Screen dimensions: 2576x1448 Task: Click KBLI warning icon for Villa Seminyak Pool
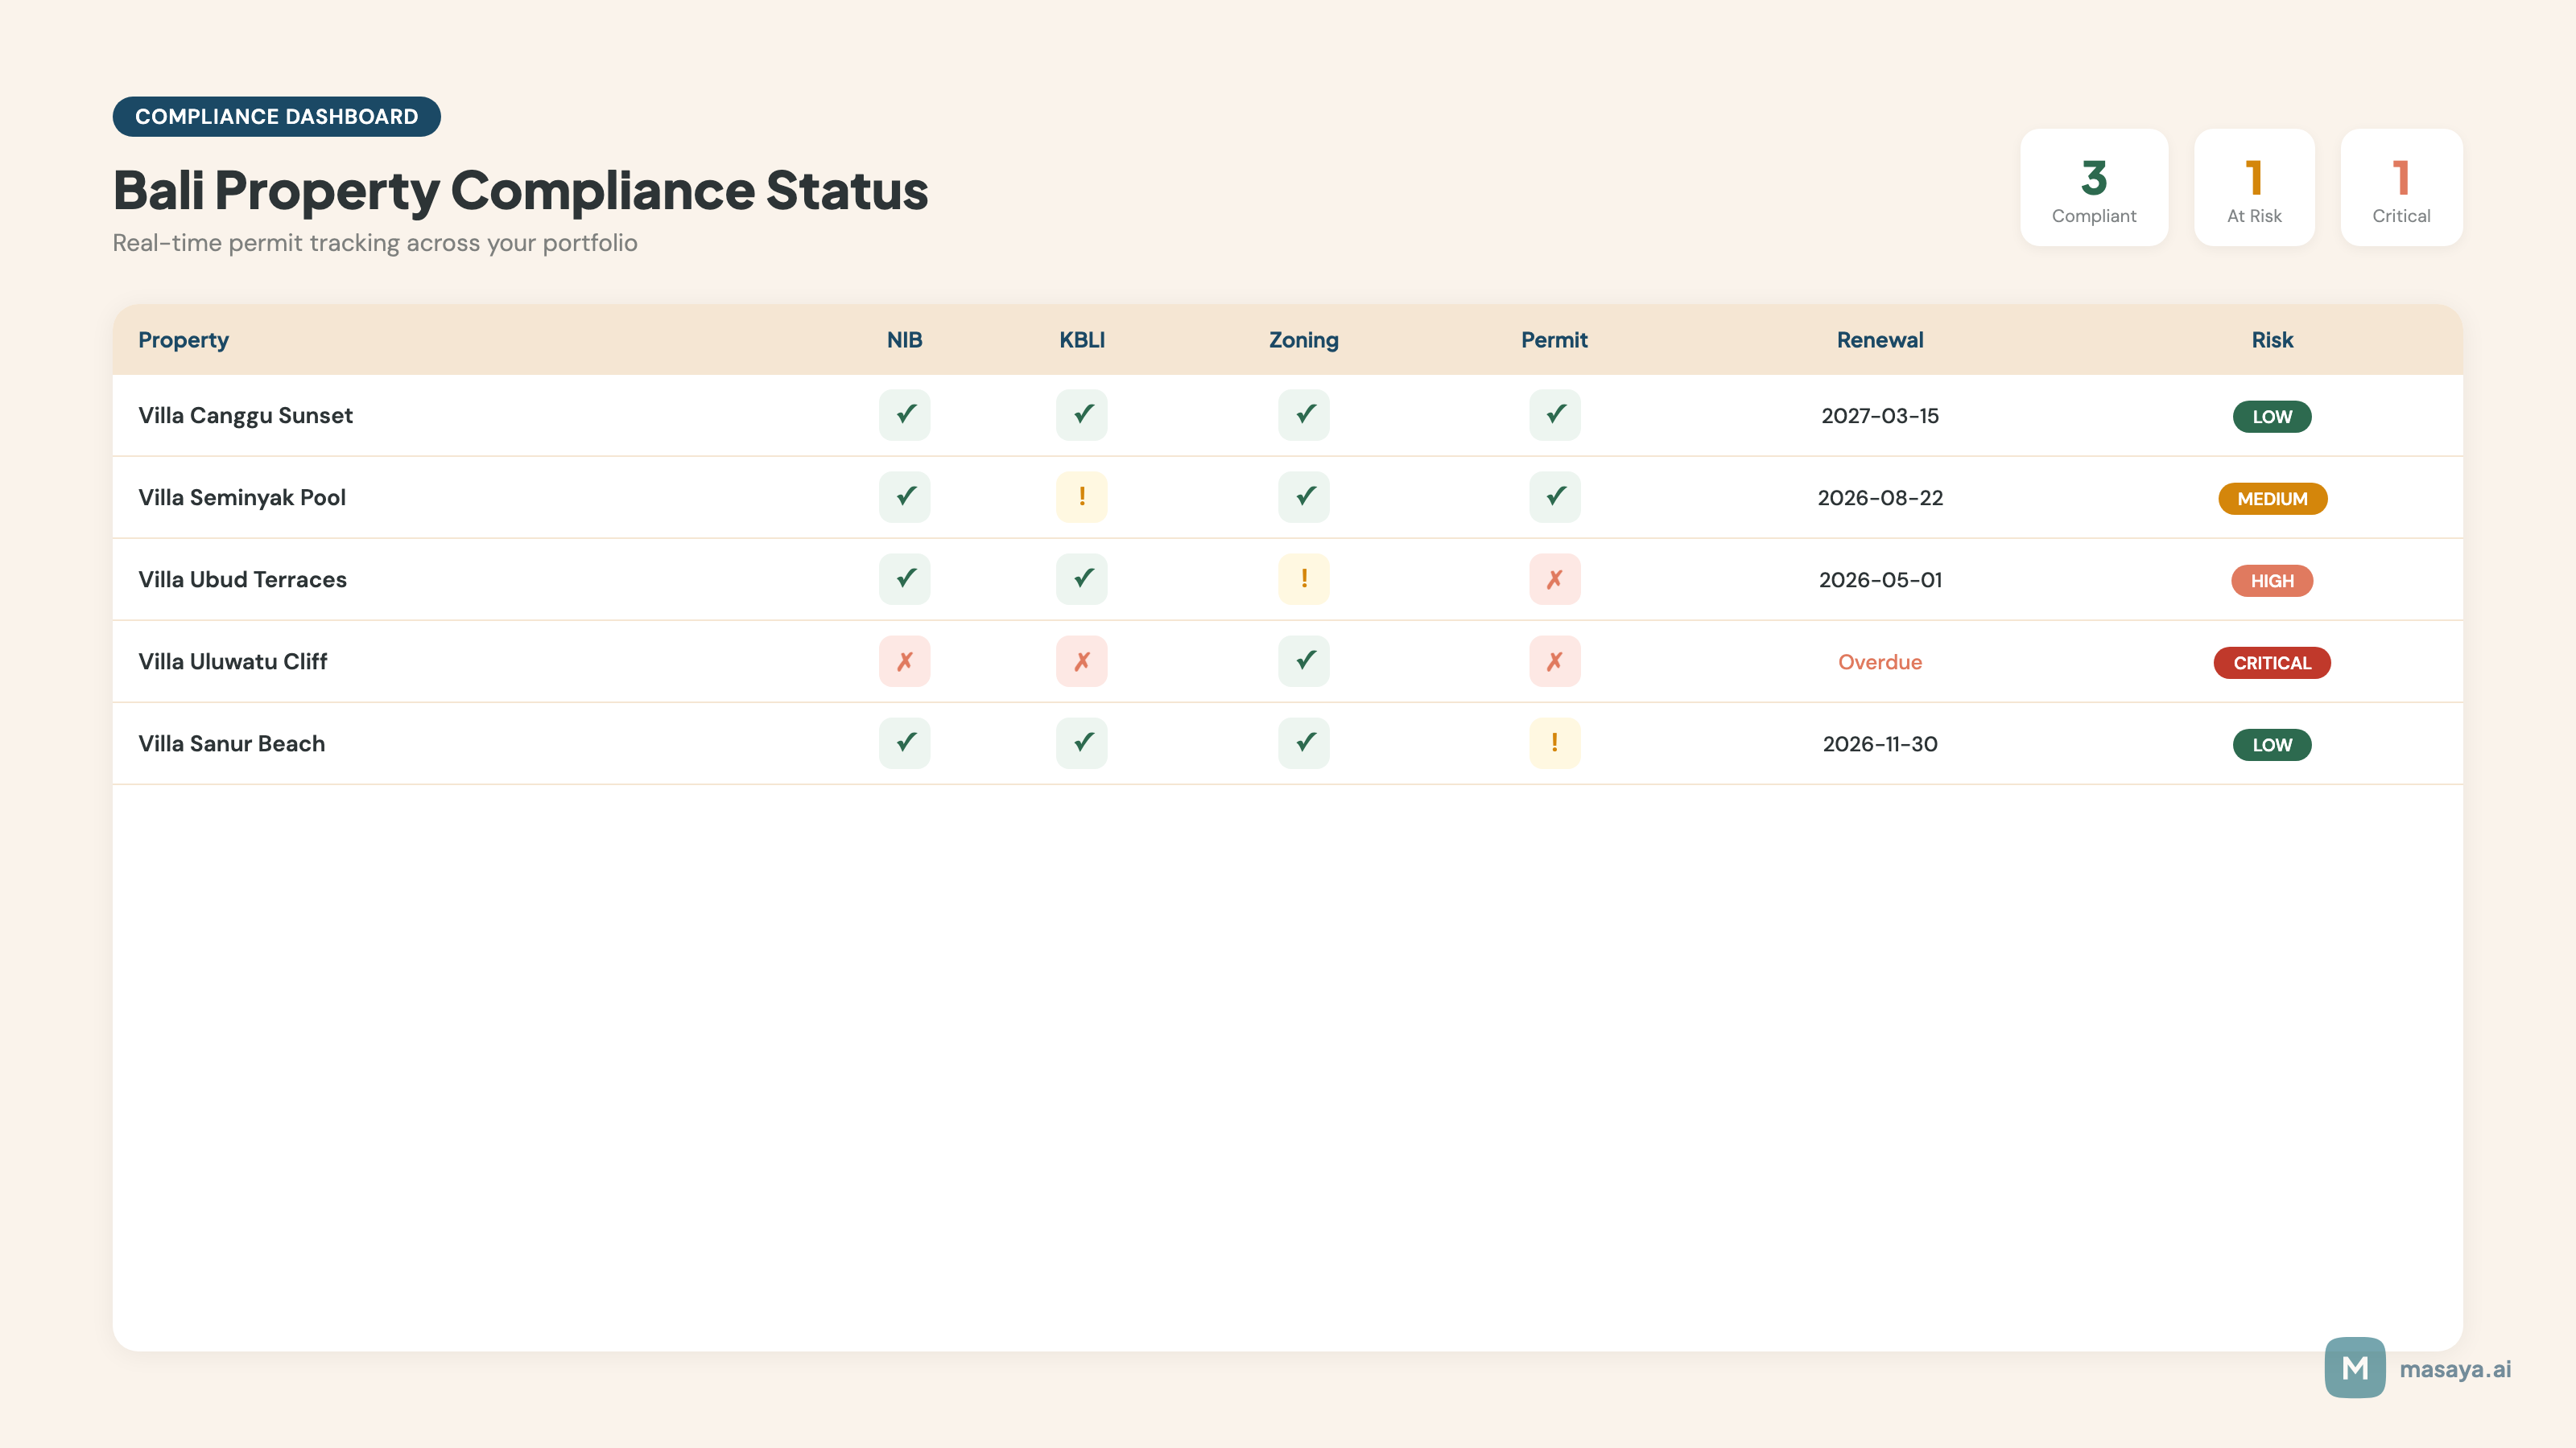[x=1081, y=496]
